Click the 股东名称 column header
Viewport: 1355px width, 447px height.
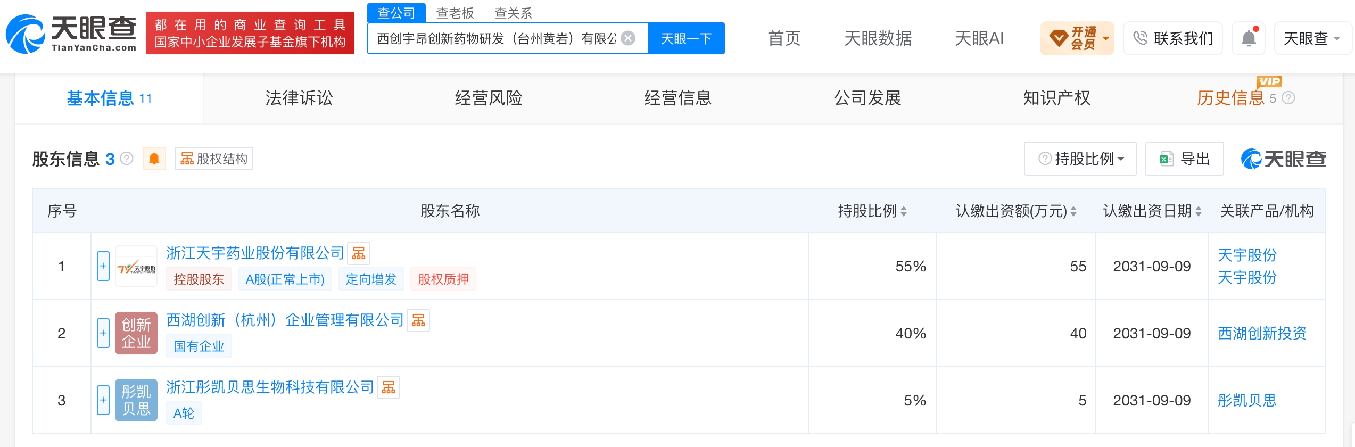[x=450, y=211]
